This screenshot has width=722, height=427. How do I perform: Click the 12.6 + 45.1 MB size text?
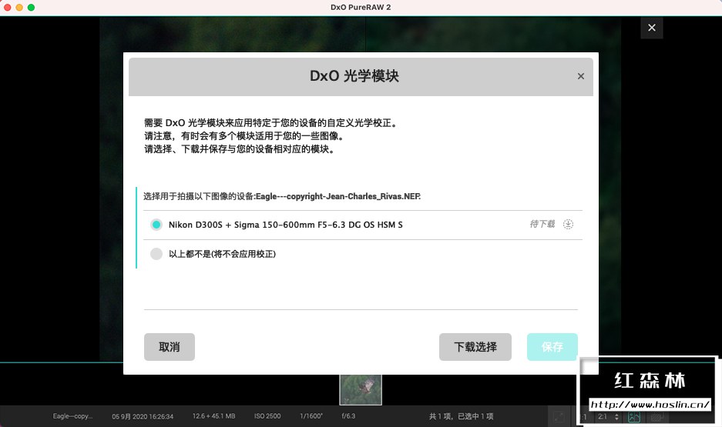click(213, 416)
